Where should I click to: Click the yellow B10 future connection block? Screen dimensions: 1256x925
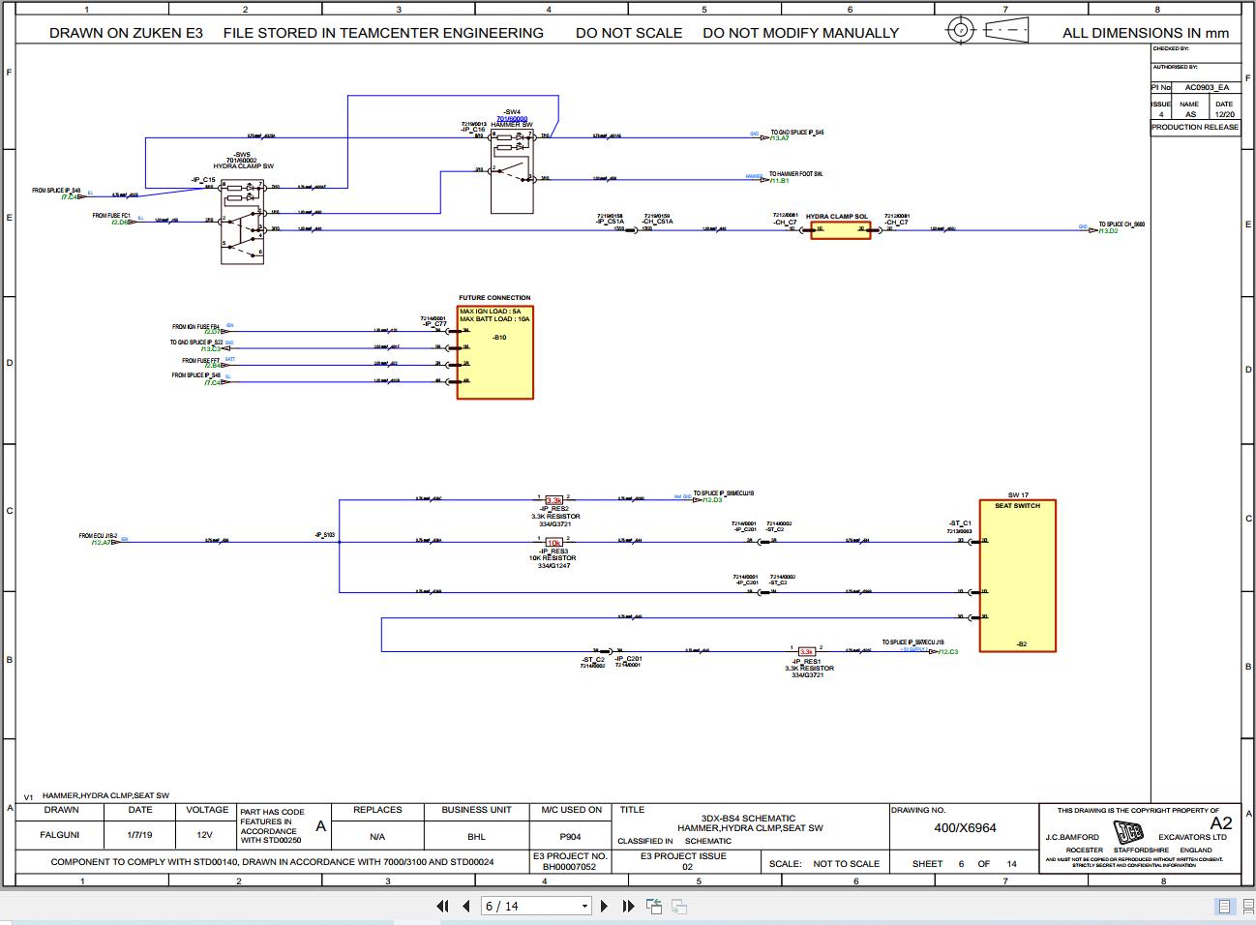tap(495, 352)
